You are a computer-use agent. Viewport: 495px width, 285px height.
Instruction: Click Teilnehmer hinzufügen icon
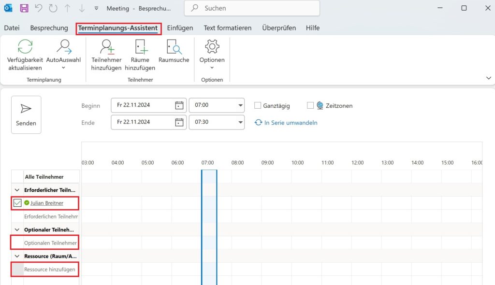coord(106,47)
